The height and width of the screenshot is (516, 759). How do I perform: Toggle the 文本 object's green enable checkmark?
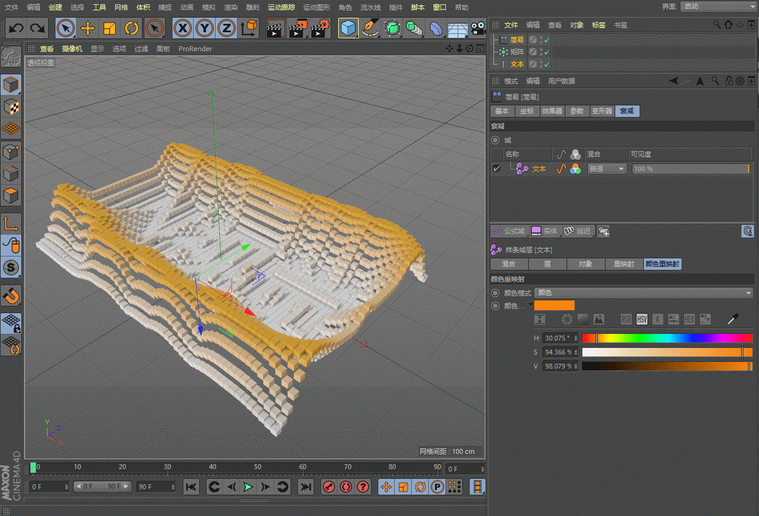pyautogui.click(x=546, y=64)
